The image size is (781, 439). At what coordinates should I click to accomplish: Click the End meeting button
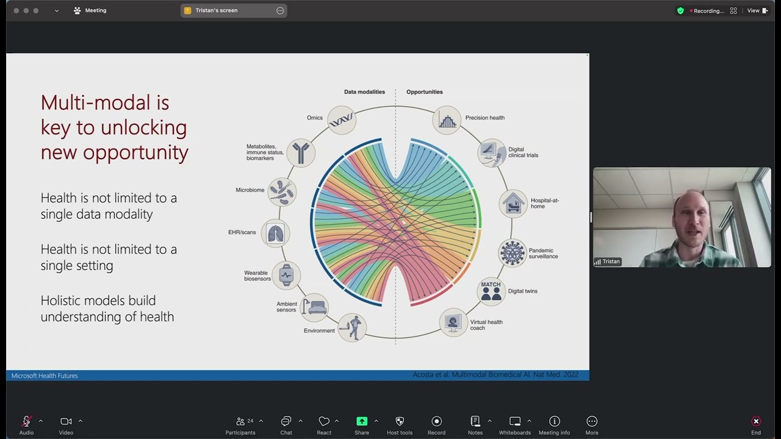(756, 426)
